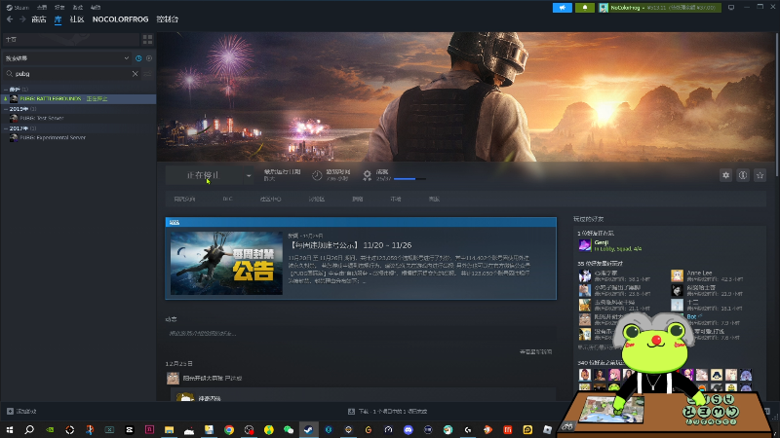Image resolution: width=780 pixels, height=438 pixels.
Task: Toggle the recent activity clock filter
Action: tap(138, 58)
